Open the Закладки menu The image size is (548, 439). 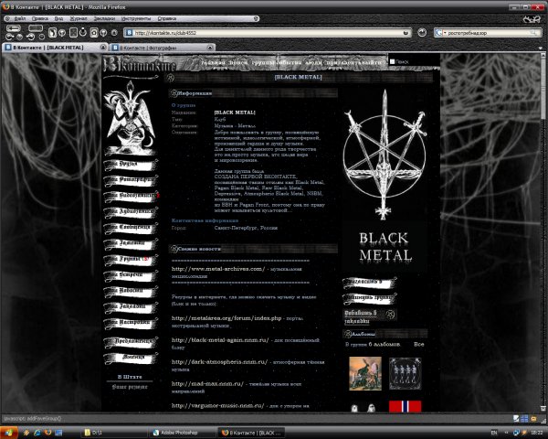coord(104,18)
